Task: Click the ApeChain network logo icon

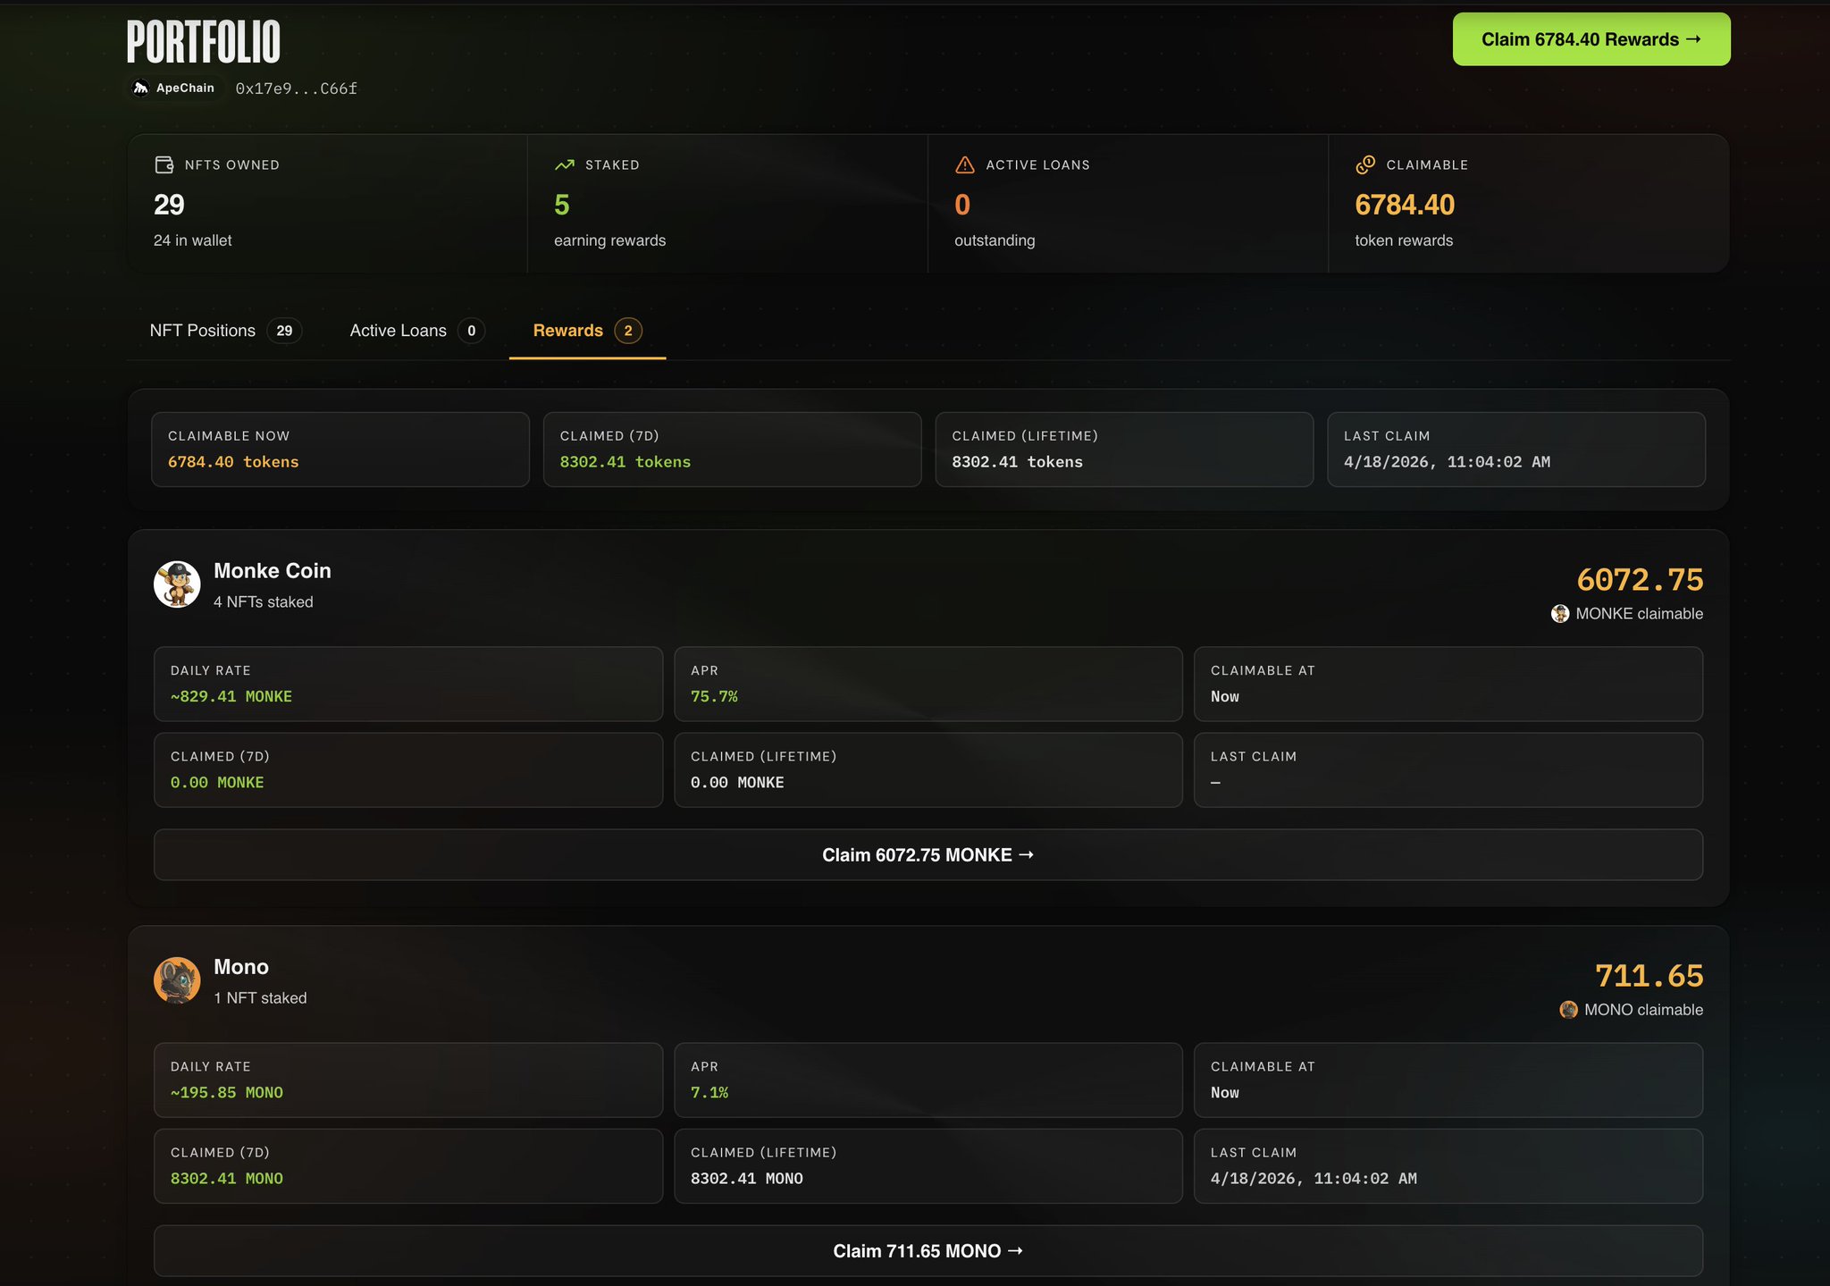Action: 140,88
